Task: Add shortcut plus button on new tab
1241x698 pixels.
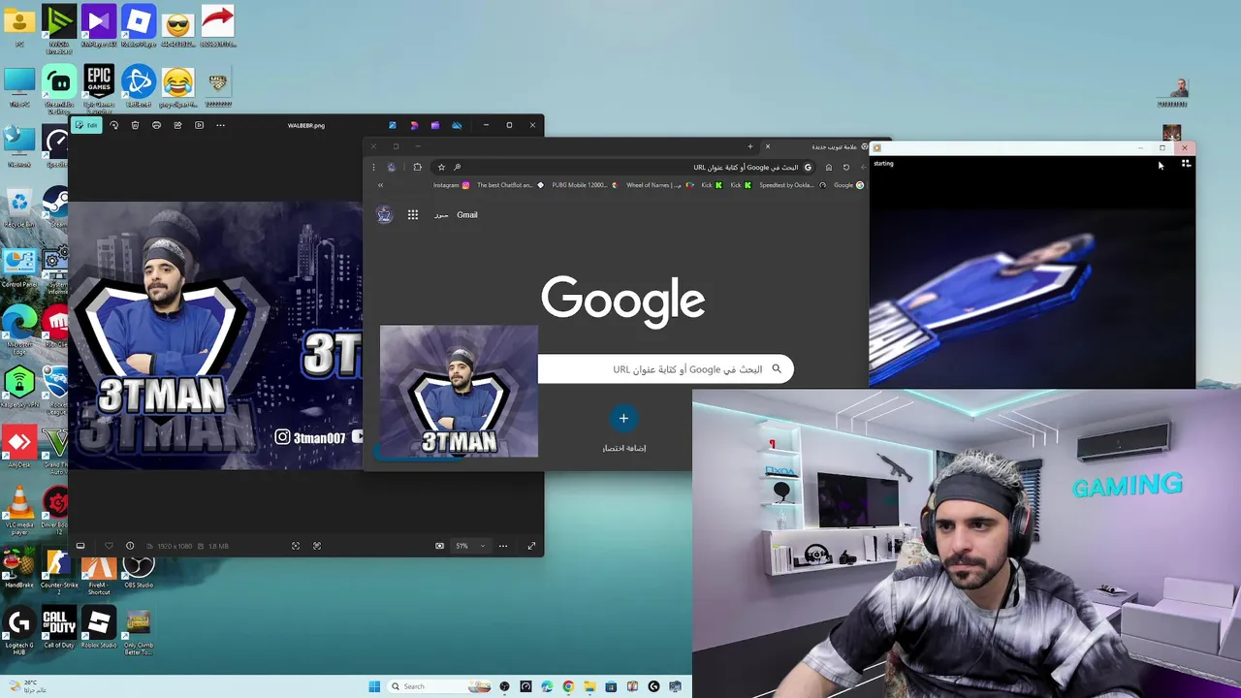Action: coord(623,418)
